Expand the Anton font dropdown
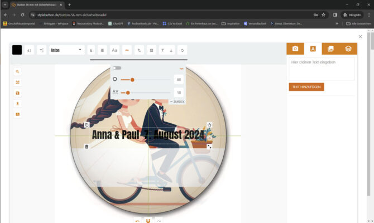The image size is (374, 223). pos(66,50)
